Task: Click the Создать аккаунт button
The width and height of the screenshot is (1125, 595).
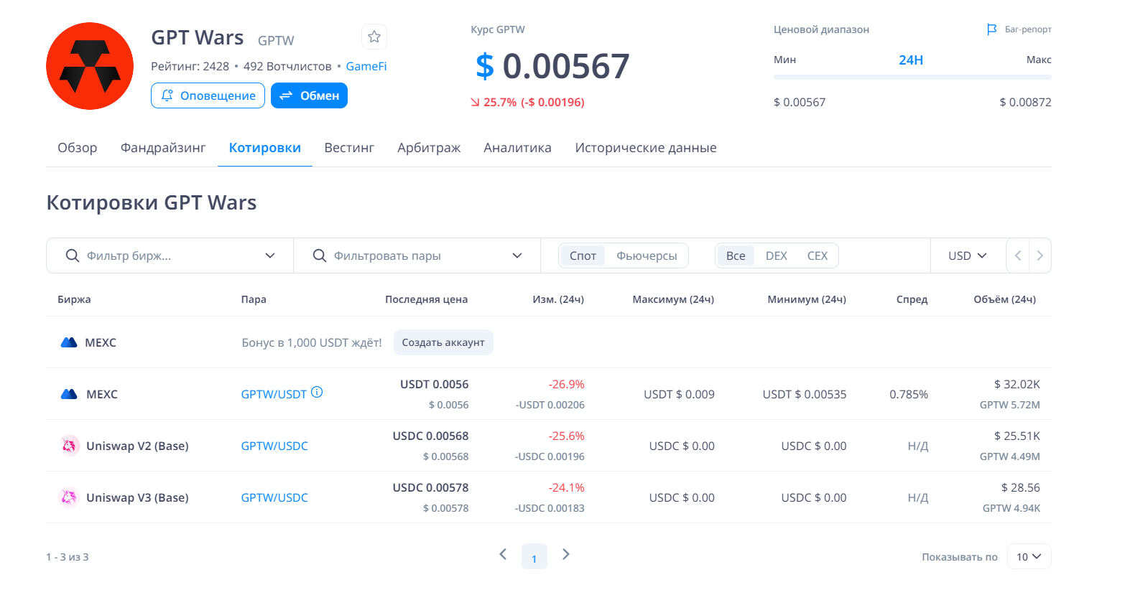Action: click(443, 342)
